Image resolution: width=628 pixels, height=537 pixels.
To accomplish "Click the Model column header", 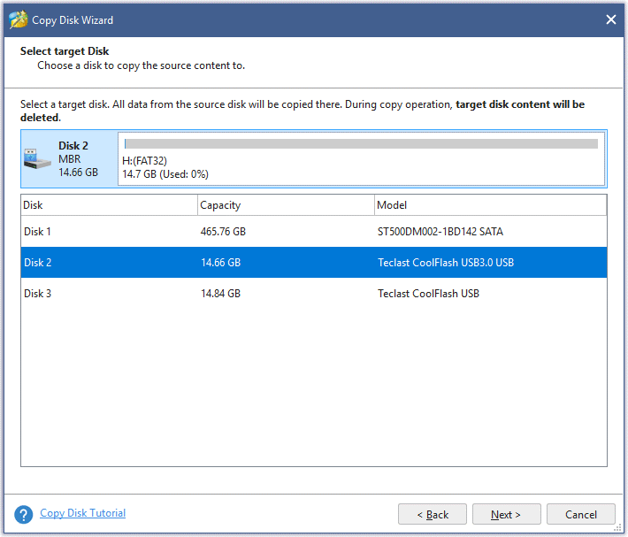I will pyautogui.click(x=491, y=205).
